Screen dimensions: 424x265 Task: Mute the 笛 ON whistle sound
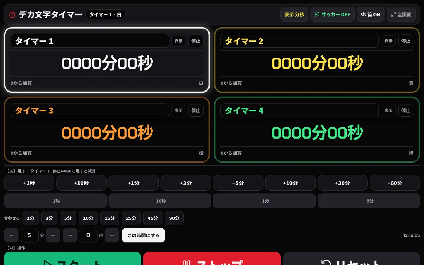coord(371,14)
